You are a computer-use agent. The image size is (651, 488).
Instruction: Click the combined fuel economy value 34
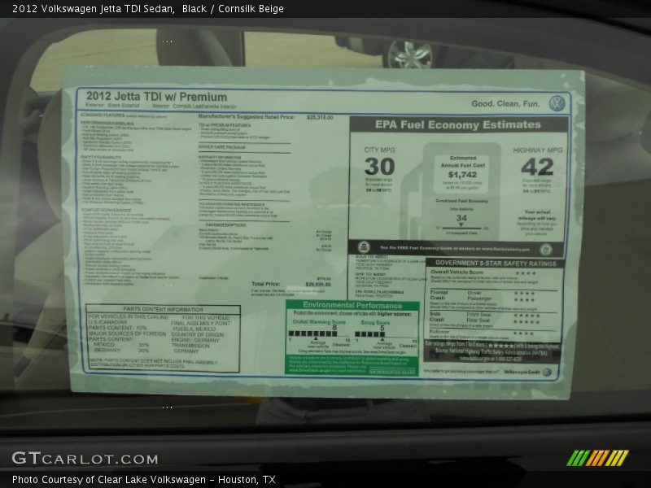(461, 218)
